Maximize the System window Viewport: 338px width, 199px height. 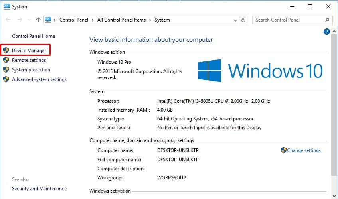tap(310, 6)
